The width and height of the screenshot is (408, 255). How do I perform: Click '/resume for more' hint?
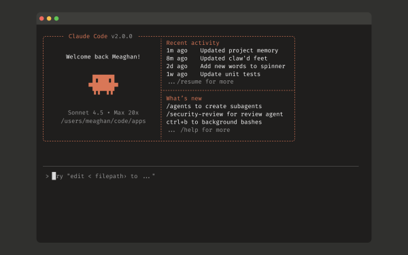click(x=205, y=82)
